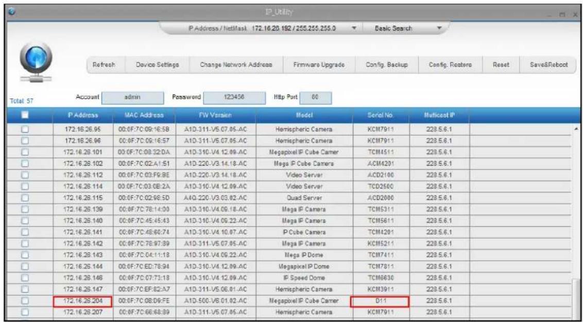Open the IP Address / NetMask dropdown
Screen dimensions: 583x322
[x=354, y=28]
